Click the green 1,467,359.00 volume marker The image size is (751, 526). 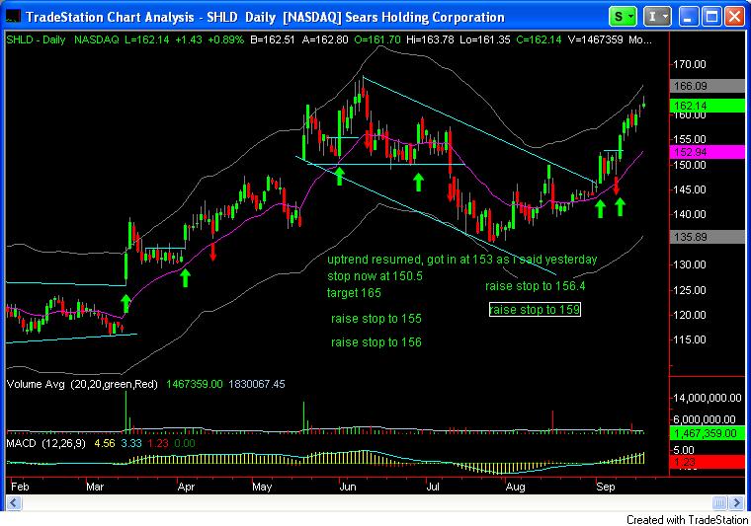pyautogui.click(x=707, y=433)
